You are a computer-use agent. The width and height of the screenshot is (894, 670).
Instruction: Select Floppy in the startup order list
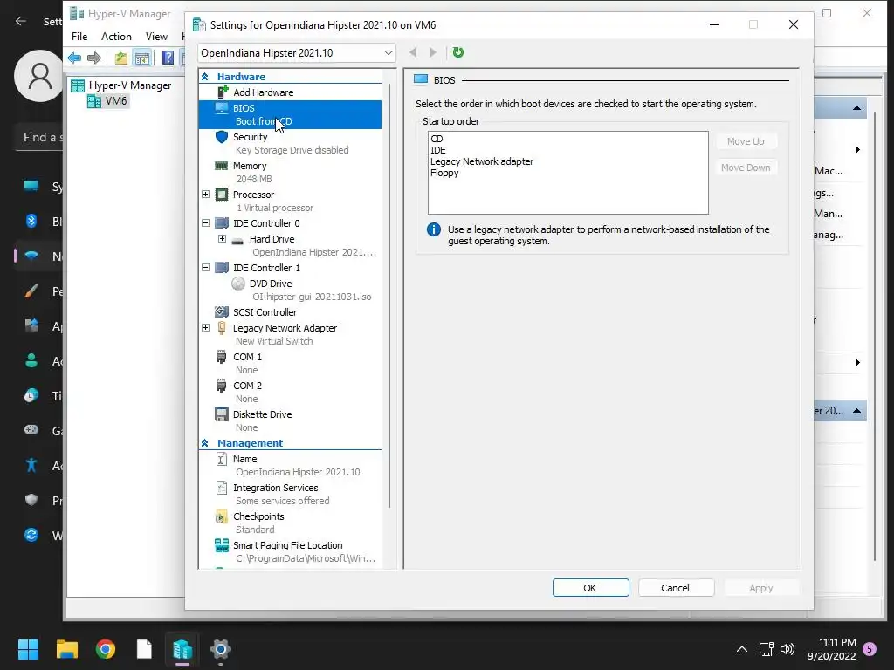tap(444, 173)
